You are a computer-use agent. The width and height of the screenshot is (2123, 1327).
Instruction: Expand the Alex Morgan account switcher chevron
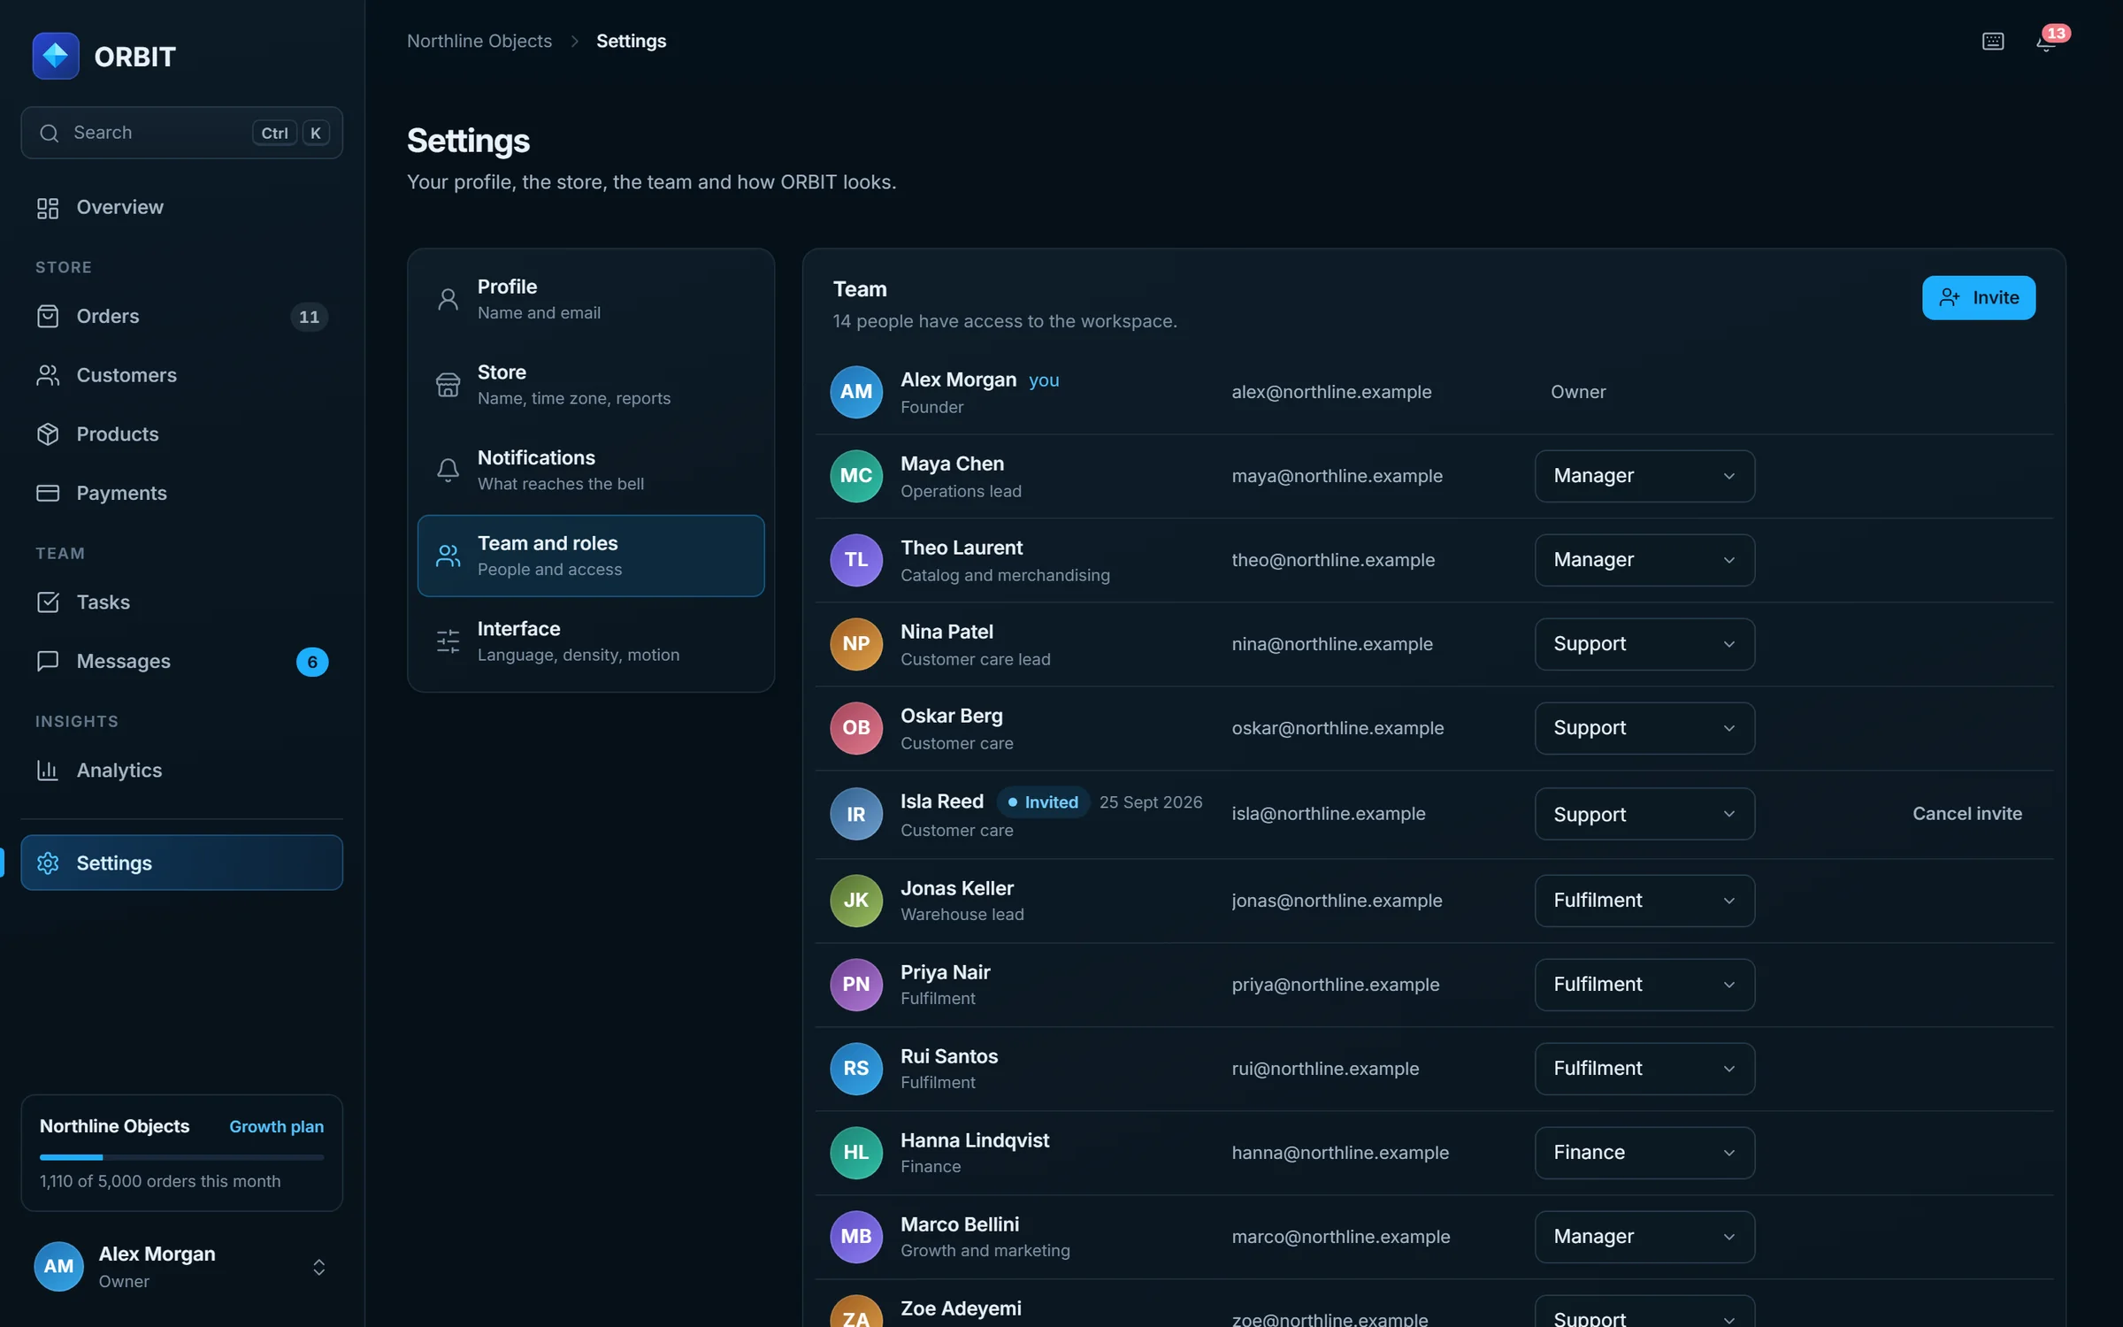point(319,1268)
